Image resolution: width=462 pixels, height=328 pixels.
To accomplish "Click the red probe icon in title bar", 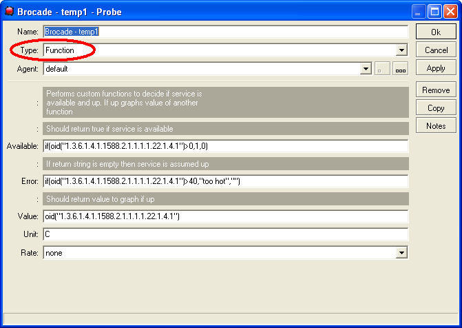I will [10, 11].
